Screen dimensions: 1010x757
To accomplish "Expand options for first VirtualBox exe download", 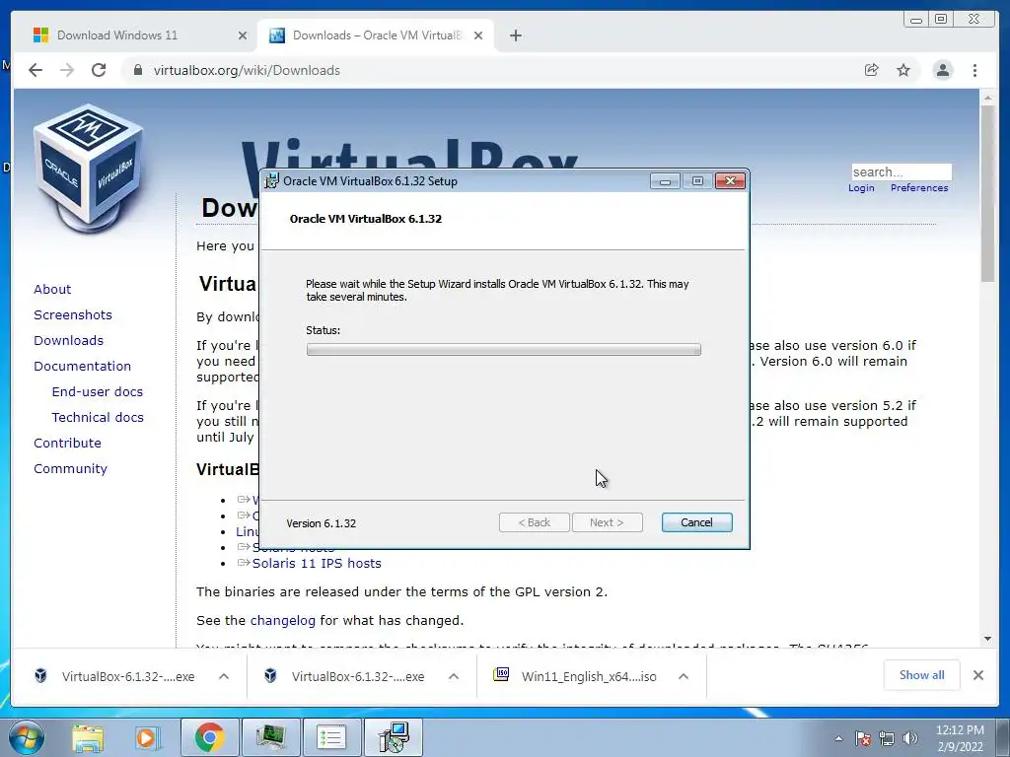I will click(224, 676).
